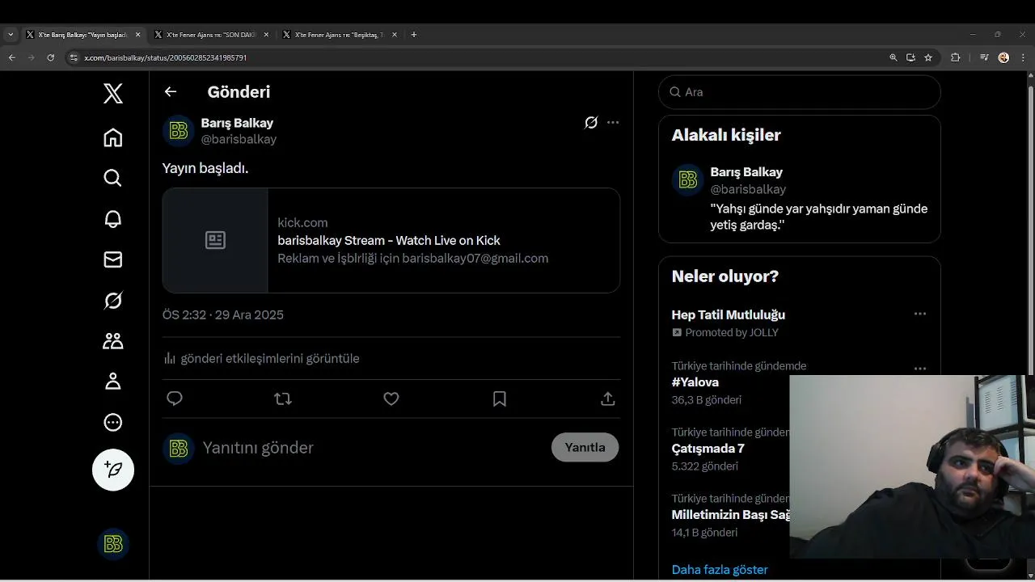Reload the page

pos(51,57)
